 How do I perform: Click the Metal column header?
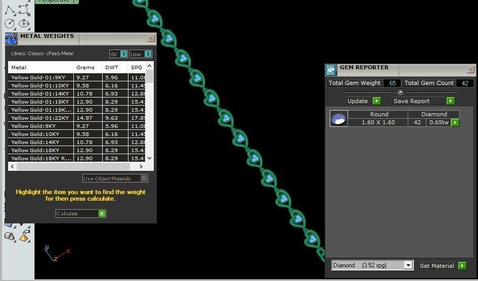click(x=40, y=67)
